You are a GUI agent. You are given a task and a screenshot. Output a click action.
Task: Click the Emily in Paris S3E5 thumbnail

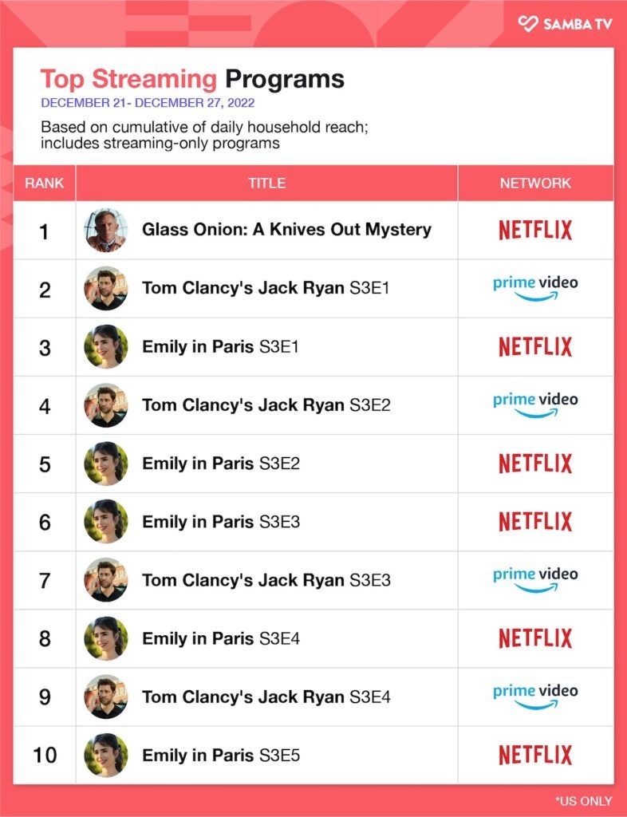coord(106,755)
